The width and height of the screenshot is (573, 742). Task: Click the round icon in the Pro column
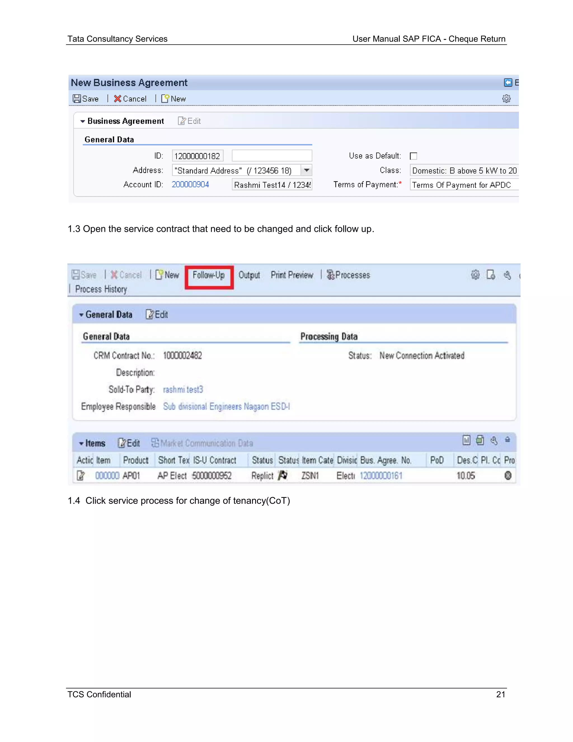508,476
